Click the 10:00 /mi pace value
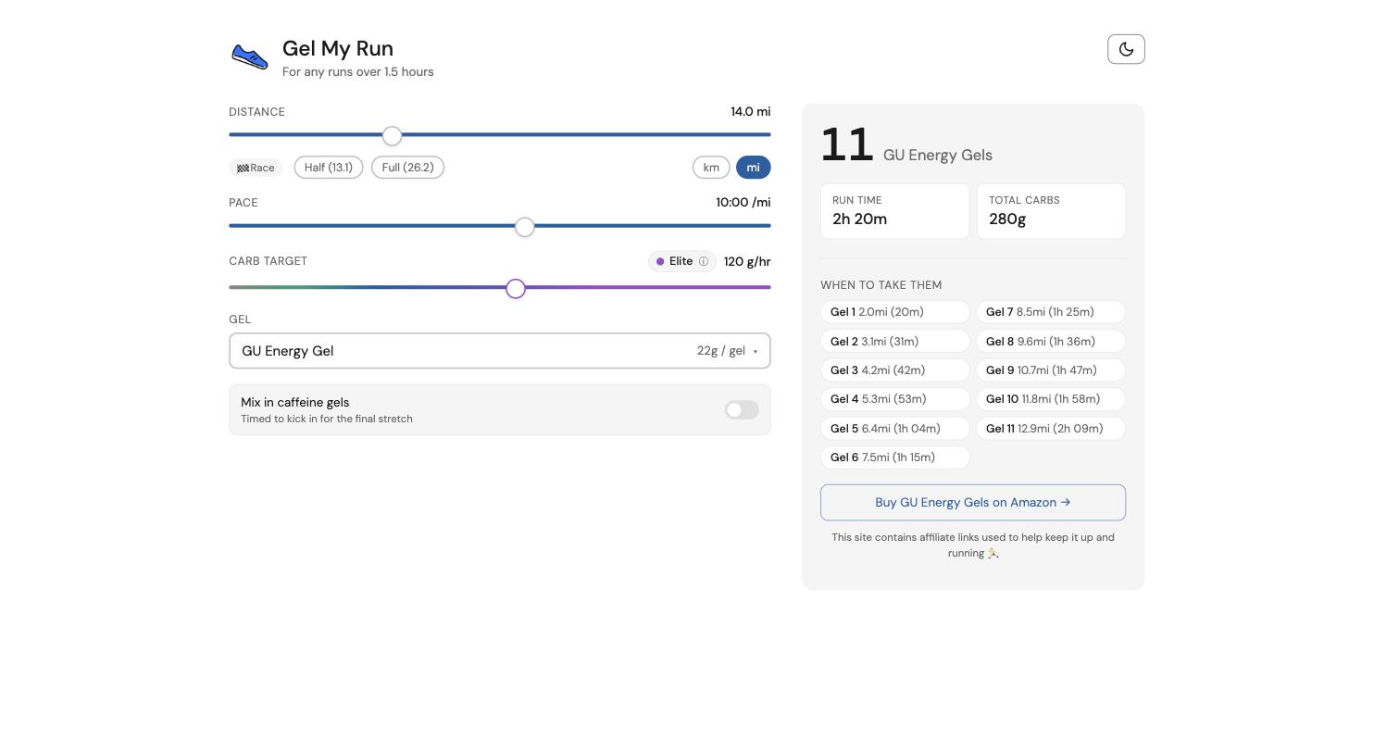 743,203
